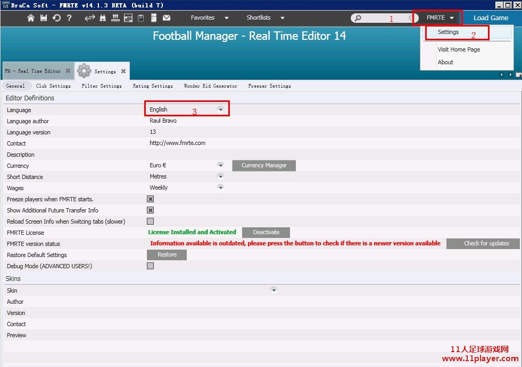Click the License Installed and Activated text
The image size is (522, 367).
pos(192,232)
